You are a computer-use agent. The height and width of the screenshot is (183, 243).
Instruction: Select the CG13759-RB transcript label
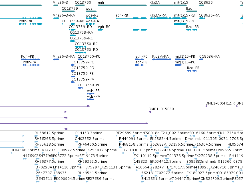point(73,21)
